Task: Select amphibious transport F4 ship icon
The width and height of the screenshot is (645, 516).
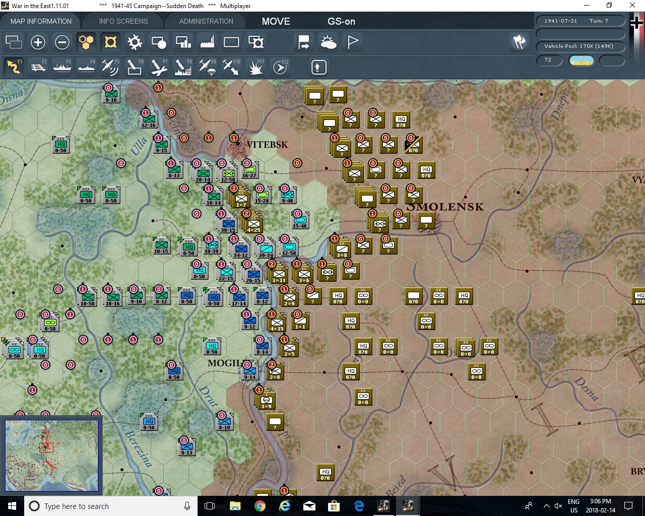Action: pyautogui.click(x=86, y=67)
